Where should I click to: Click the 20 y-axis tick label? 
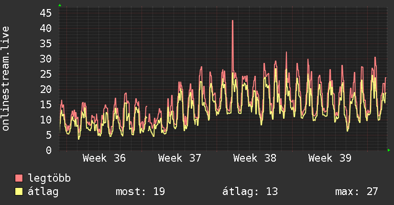coord(46,90)
